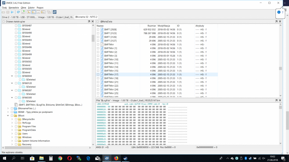This screenshot has width=289, height=162.
Task: Click the refresh toolbar icon
Action: pyautogui.click(x=18, y=12)
